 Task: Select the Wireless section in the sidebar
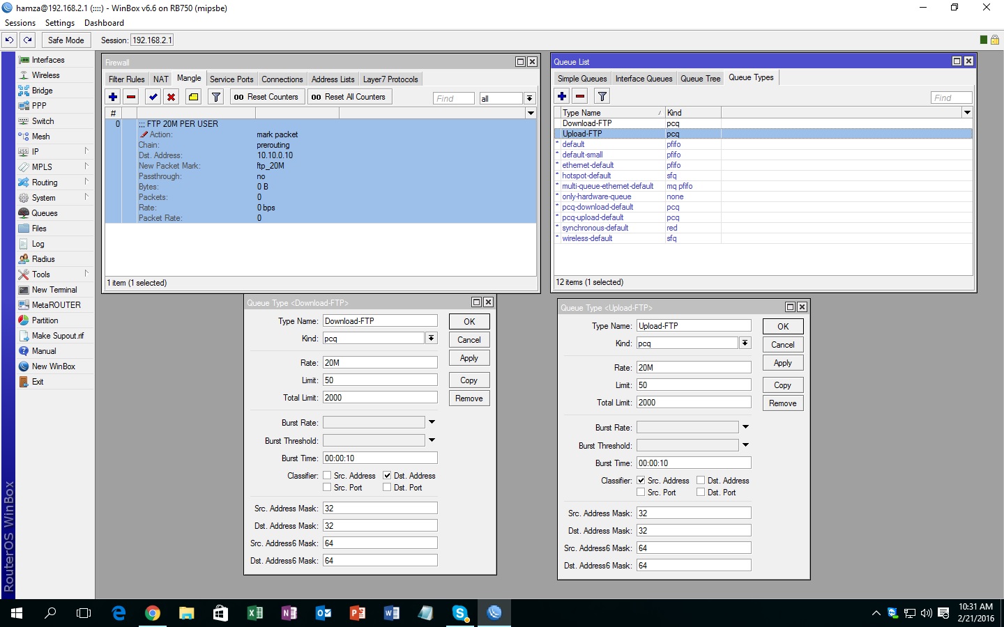46,75
